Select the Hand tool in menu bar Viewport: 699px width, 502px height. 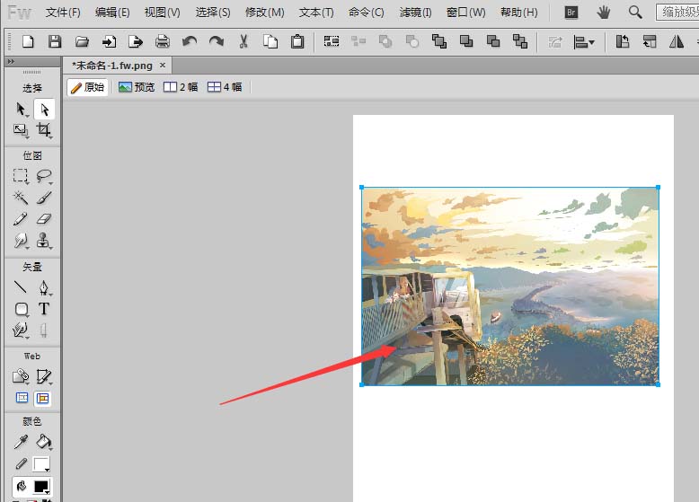click(603, 13)
